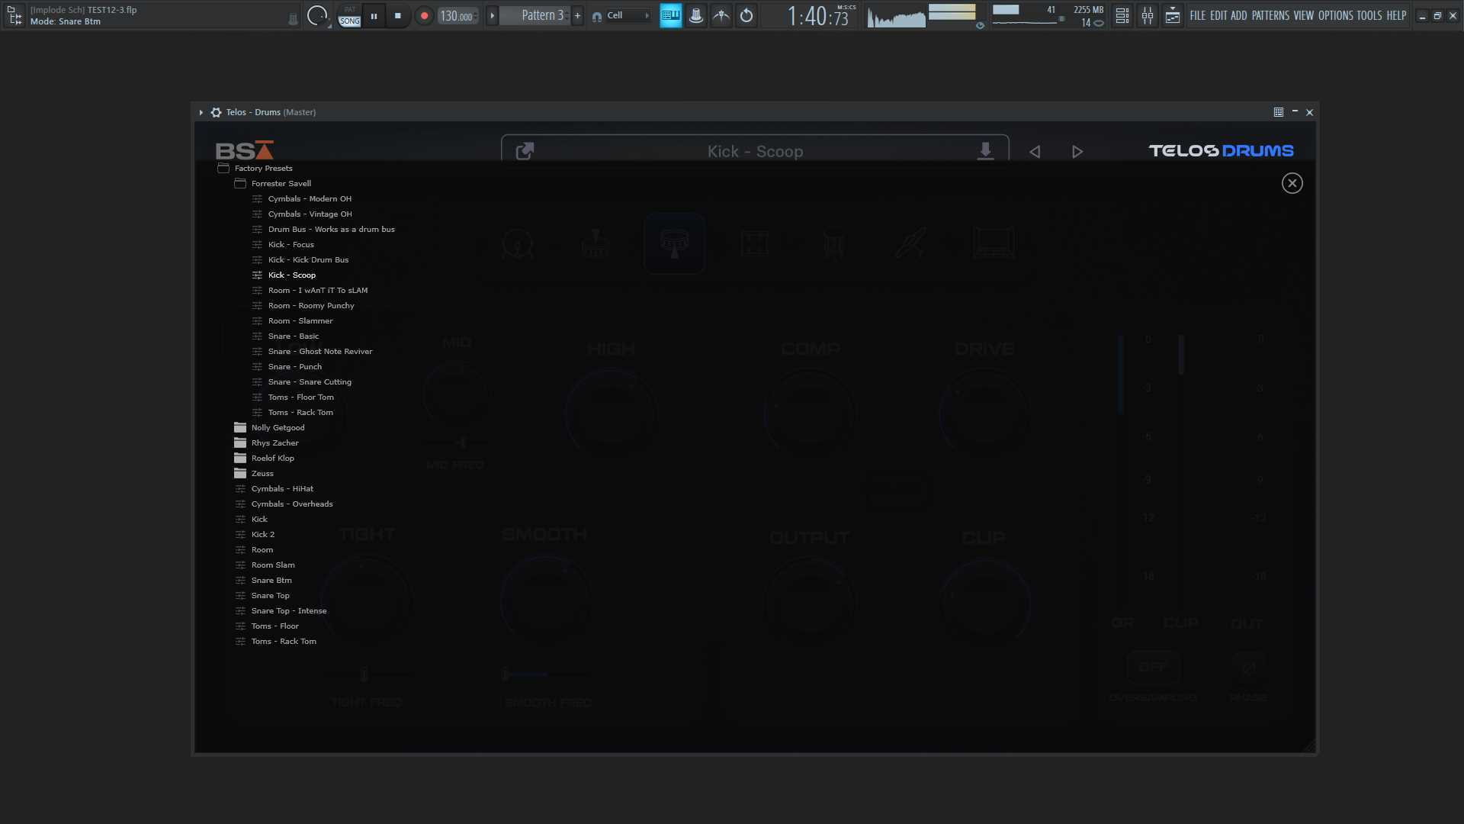Click the preset icon beside Snare - Punch
Screen dimensions: 1464x824
(x=258, y=367)
